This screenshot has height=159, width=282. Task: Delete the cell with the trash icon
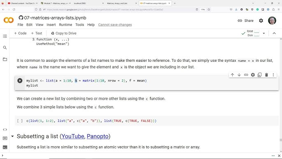pyautogui.click(x=266, y=75)
